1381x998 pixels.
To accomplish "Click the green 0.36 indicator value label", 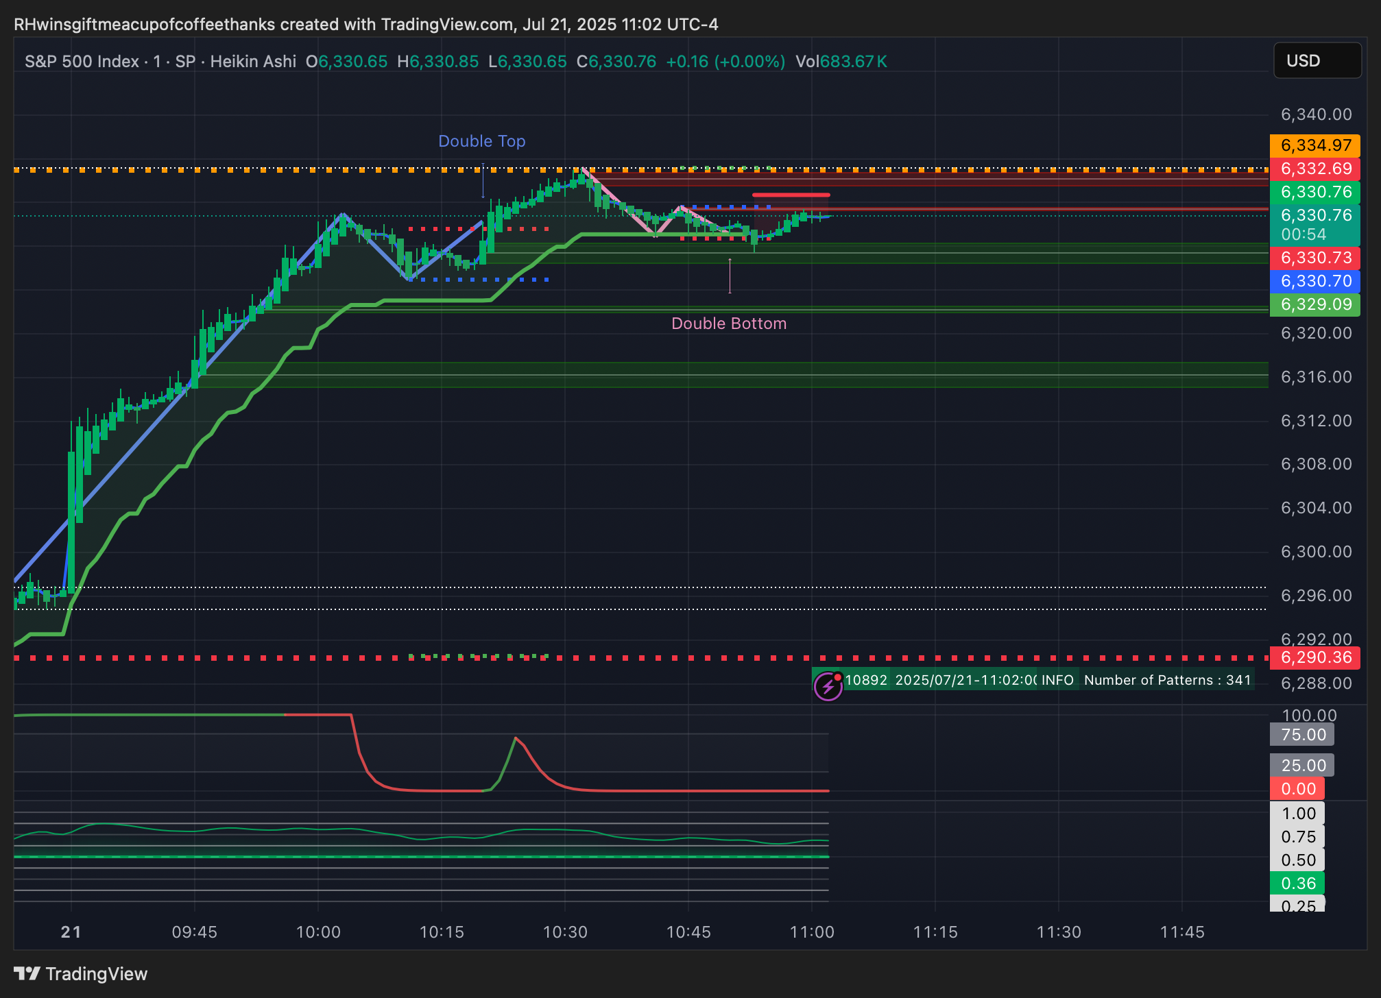I will (x=1297, y=884).
